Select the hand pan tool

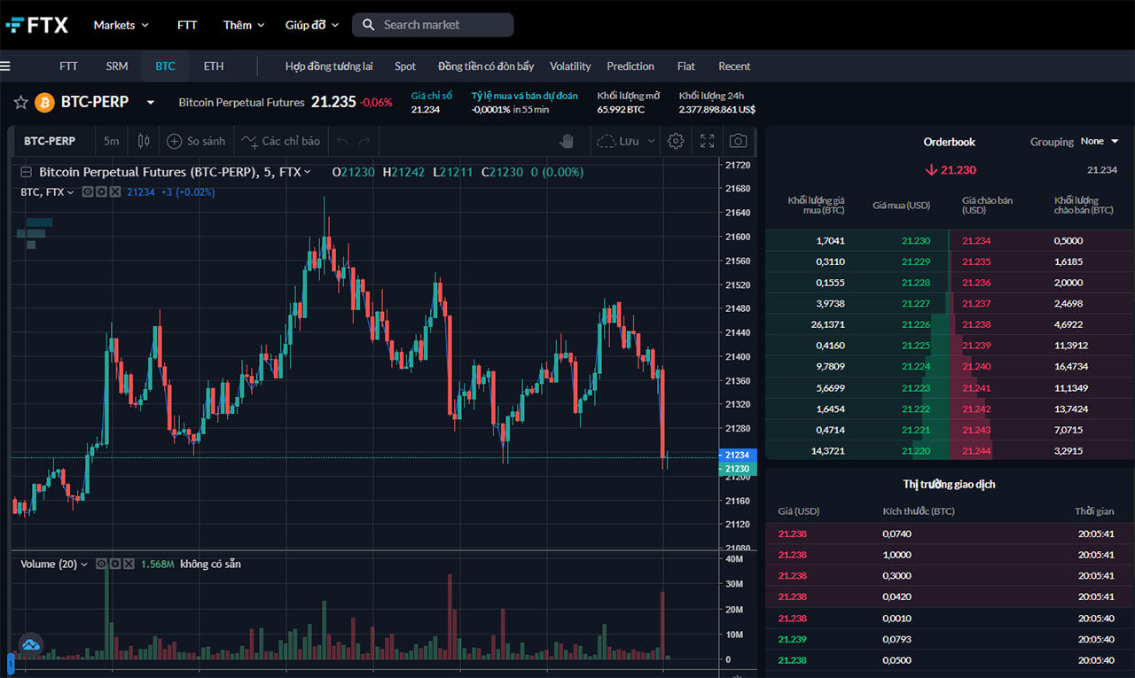(x=567, y=141)
